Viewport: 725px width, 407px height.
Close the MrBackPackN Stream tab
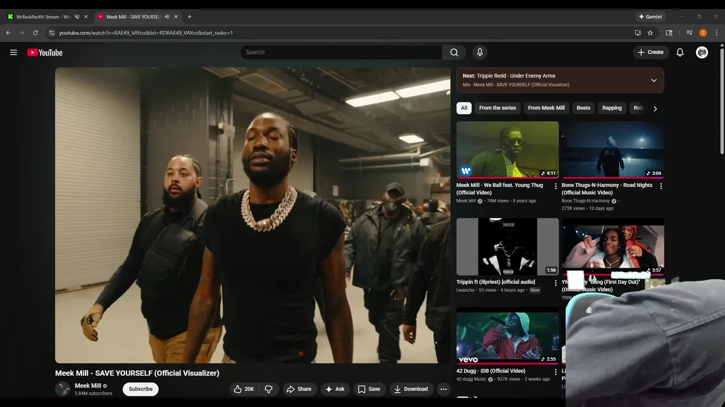point(86,16)
